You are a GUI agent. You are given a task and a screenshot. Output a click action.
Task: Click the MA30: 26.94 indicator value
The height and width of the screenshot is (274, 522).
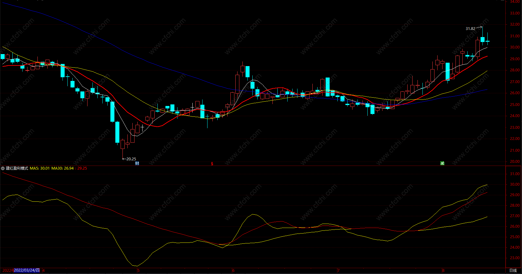coord(62,168)
